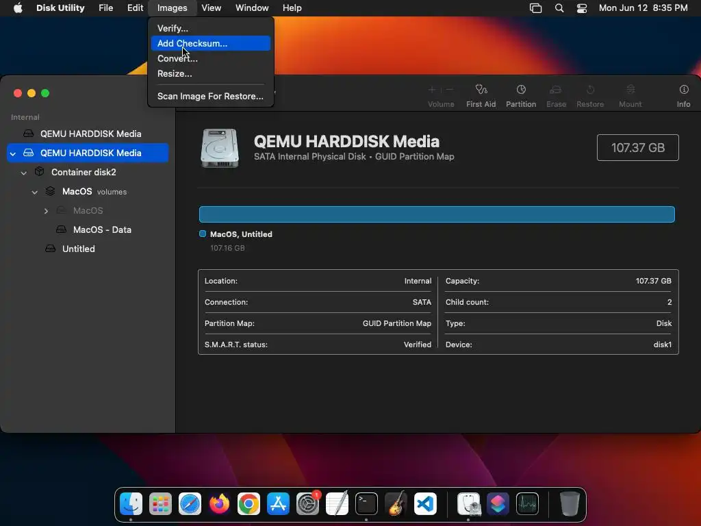Click the blue partition usage bar
The height and width of the screenshot is (526, 701).
[437, 214]
